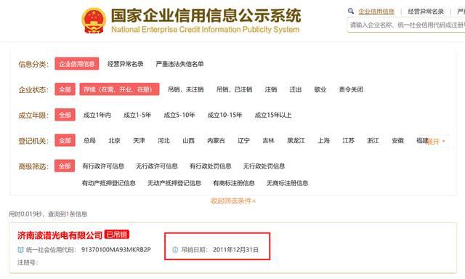This screenshot has width=465, height=279.
Task: Choose 北京 registration authority
Action: click(114, 140)
